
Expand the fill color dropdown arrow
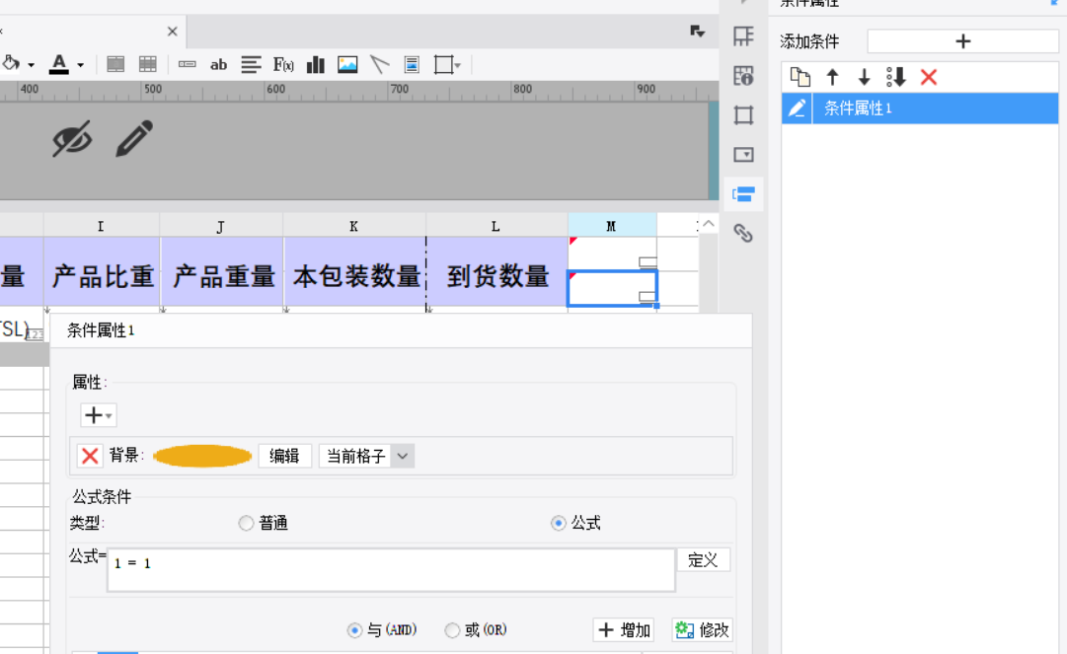click(32, 65)
